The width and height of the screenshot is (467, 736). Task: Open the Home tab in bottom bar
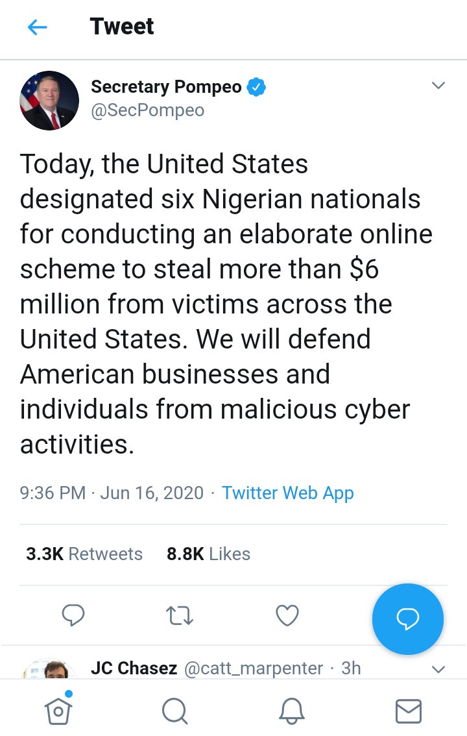[x=58, y=710]
